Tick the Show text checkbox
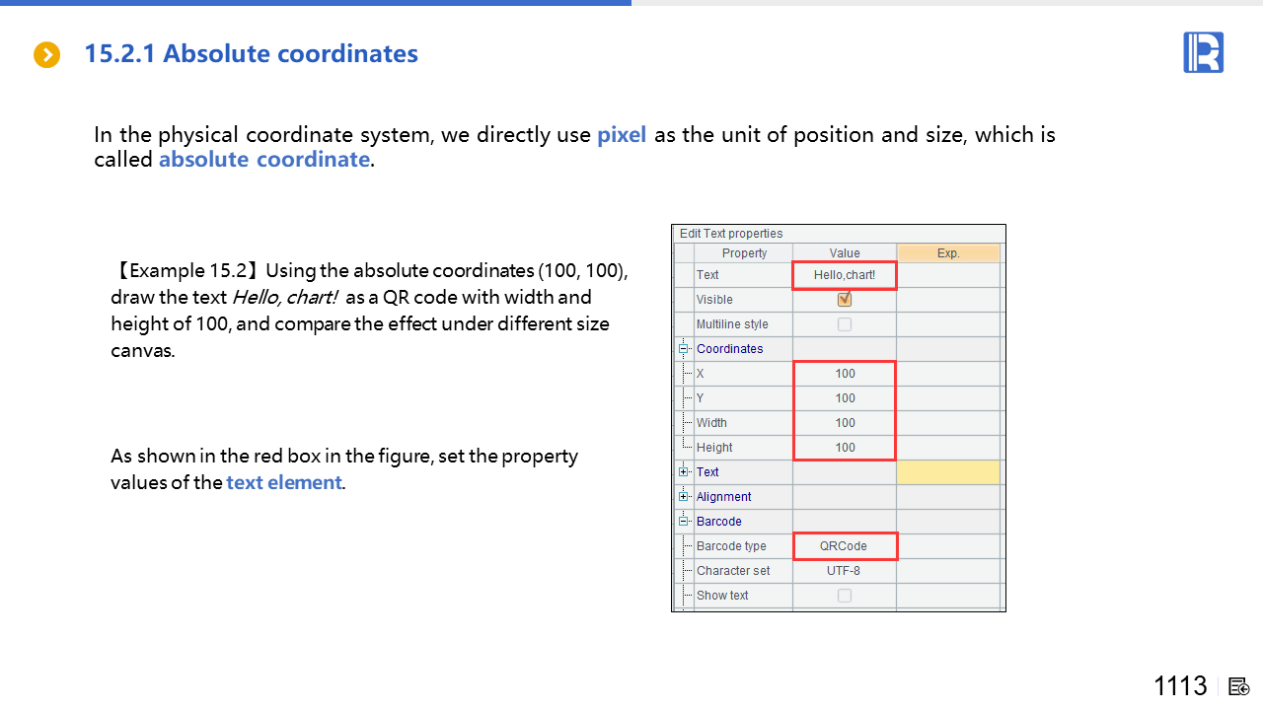The height and width of the screenshot is (710, 1263). [x=844, y=596]
